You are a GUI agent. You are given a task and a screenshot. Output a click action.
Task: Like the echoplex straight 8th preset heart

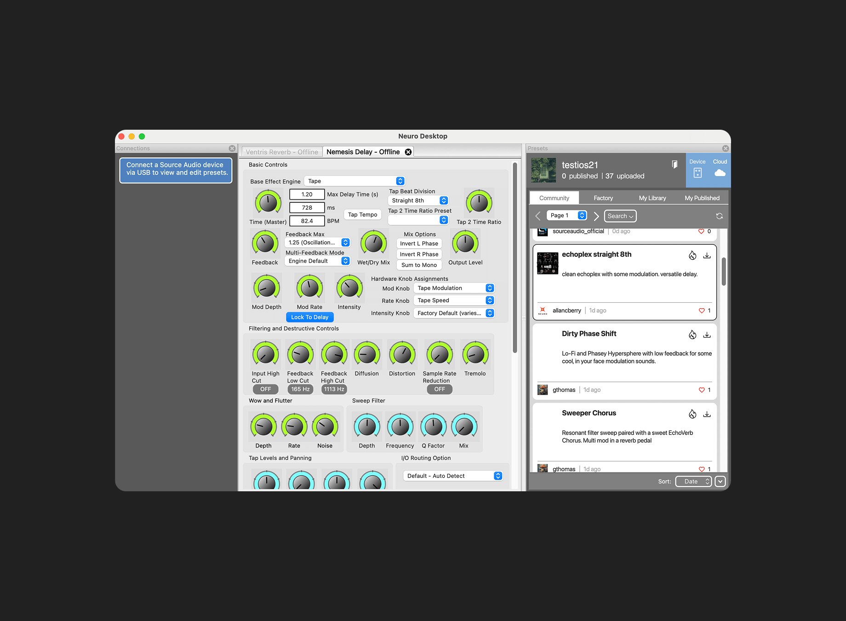pyautogui.click(x=702, y=310)
